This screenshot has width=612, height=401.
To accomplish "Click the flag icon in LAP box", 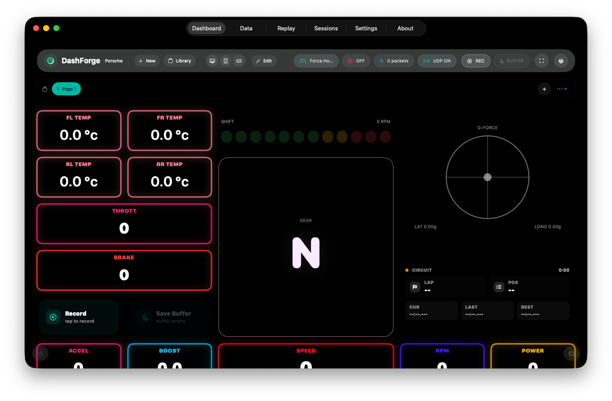I will click(415, 287).
